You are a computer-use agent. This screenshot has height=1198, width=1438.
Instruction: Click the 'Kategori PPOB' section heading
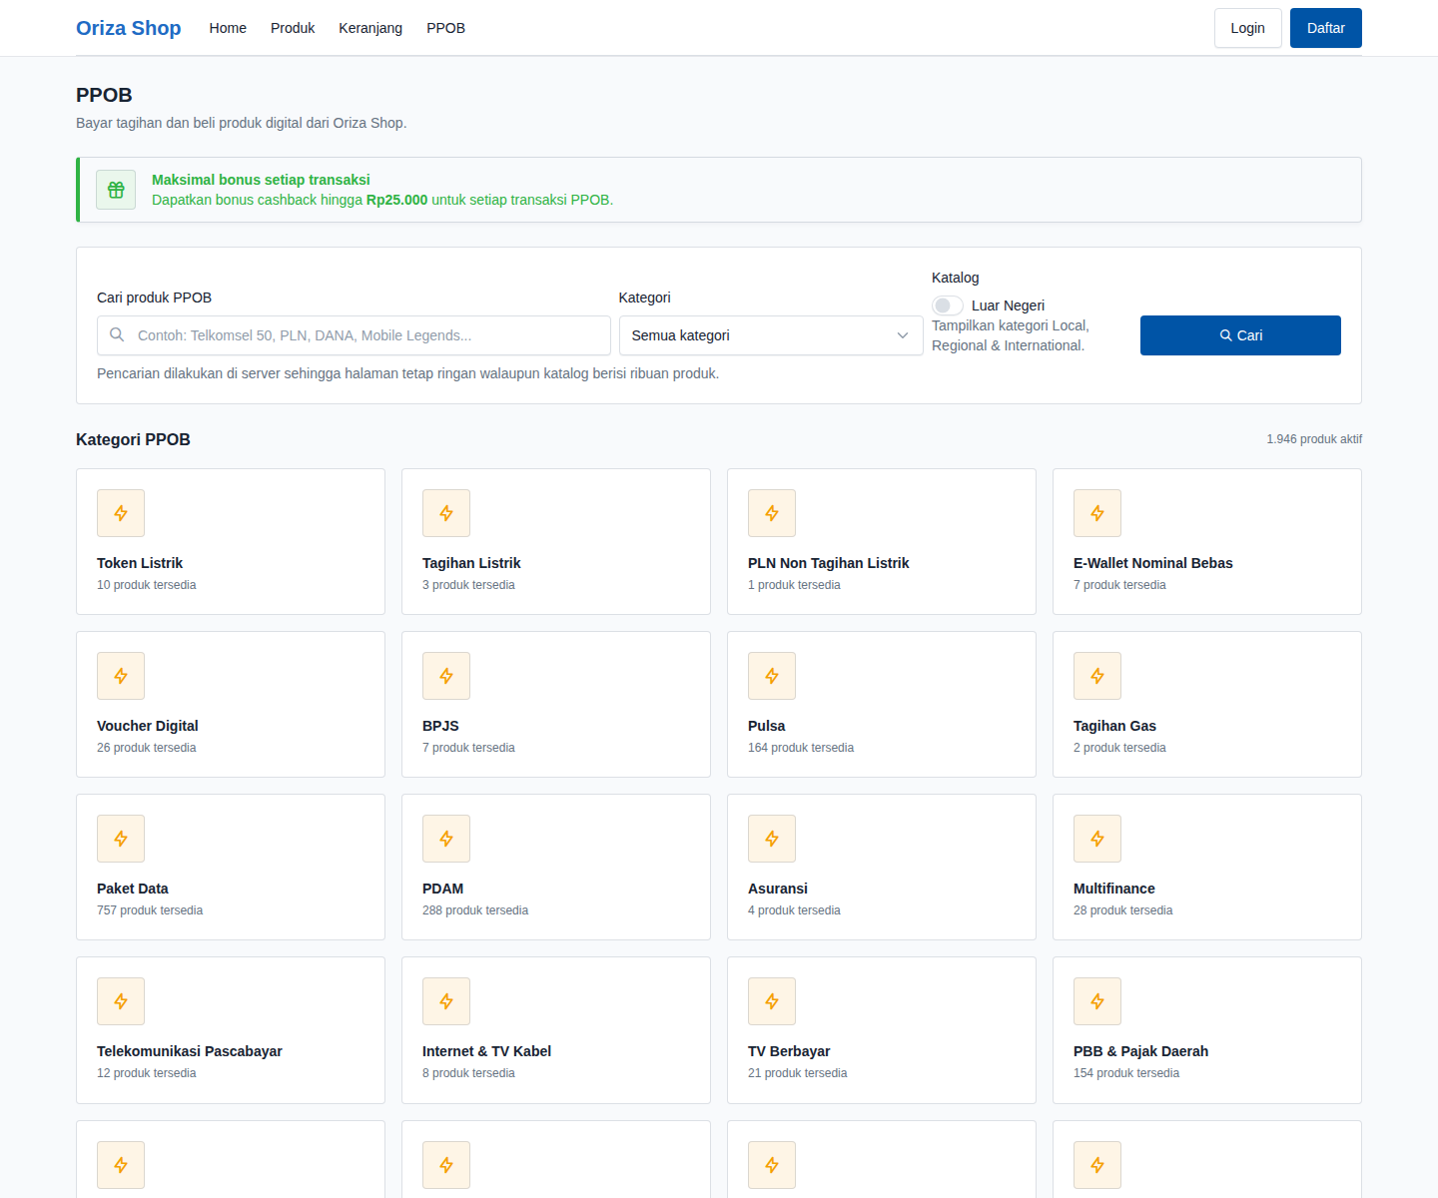(133, 439)
